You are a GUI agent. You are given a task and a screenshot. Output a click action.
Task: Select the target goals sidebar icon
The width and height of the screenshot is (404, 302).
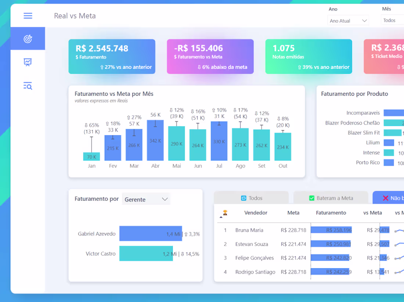tap(28, 39)
